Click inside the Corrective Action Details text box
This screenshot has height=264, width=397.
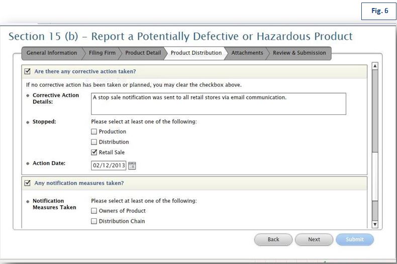pos(218,104)
